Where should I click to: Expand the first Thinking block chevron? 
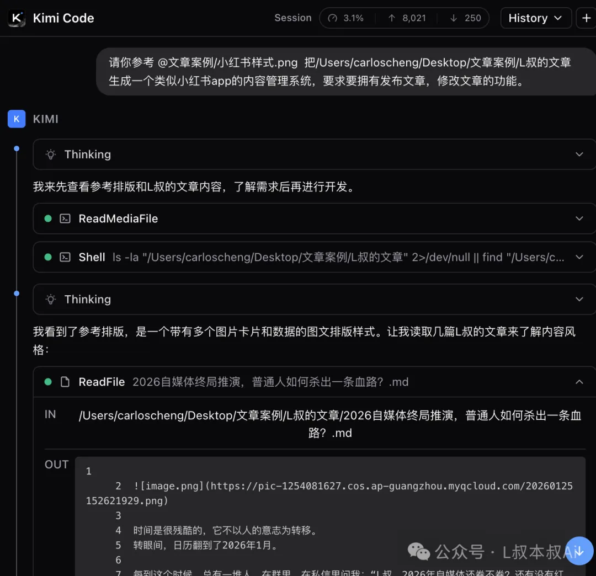579,154
